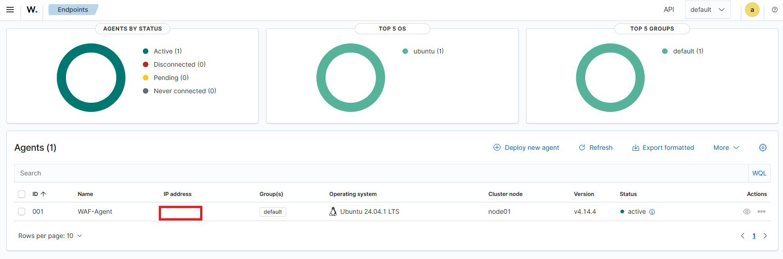Refresh the agents list
The width and height of the screenshot is (783, 259).
(596, 148)
